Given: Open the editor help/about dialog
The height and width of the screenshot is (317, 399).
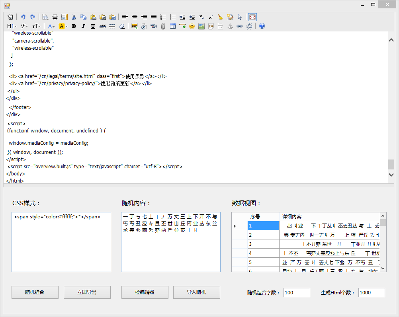Looking at the screenshot, I should [x=262, y=26].
